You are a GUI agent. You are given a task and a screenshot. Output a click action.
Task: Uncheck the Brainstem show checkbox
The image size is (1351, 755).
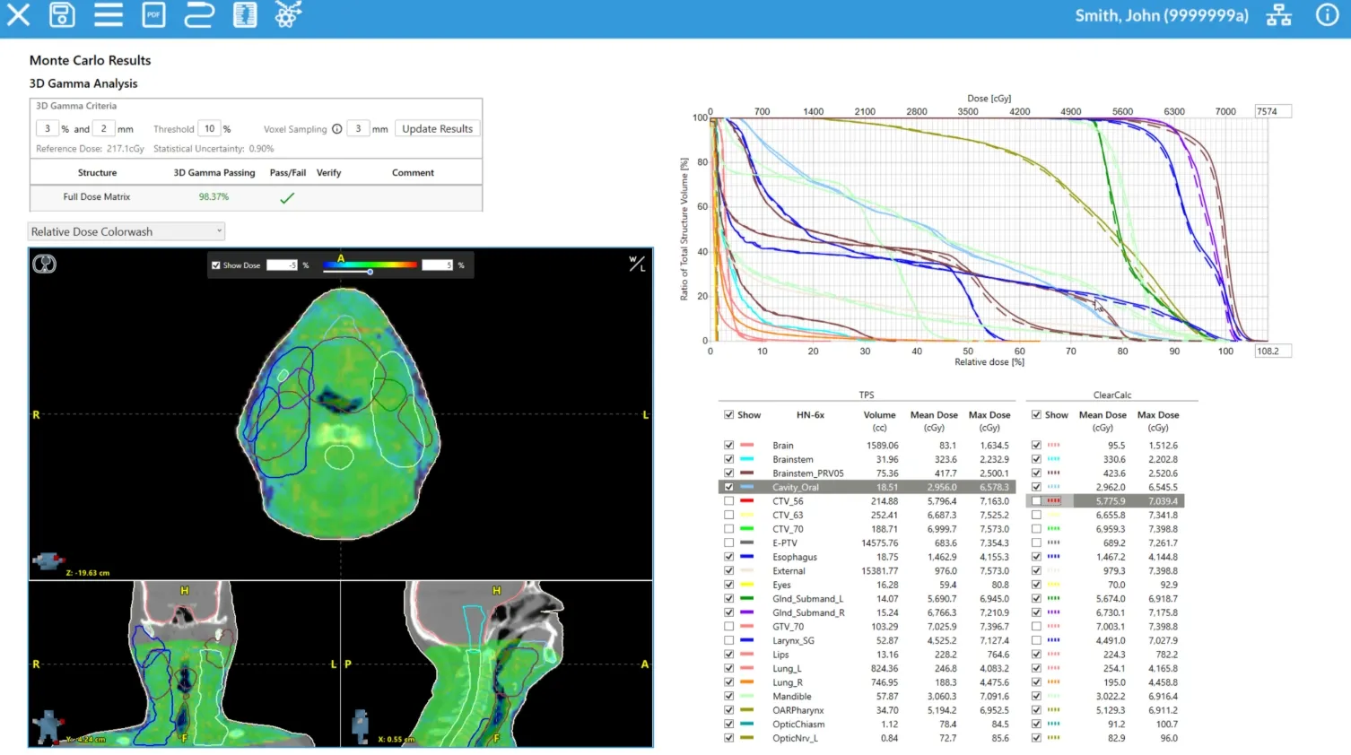point(728,459)
